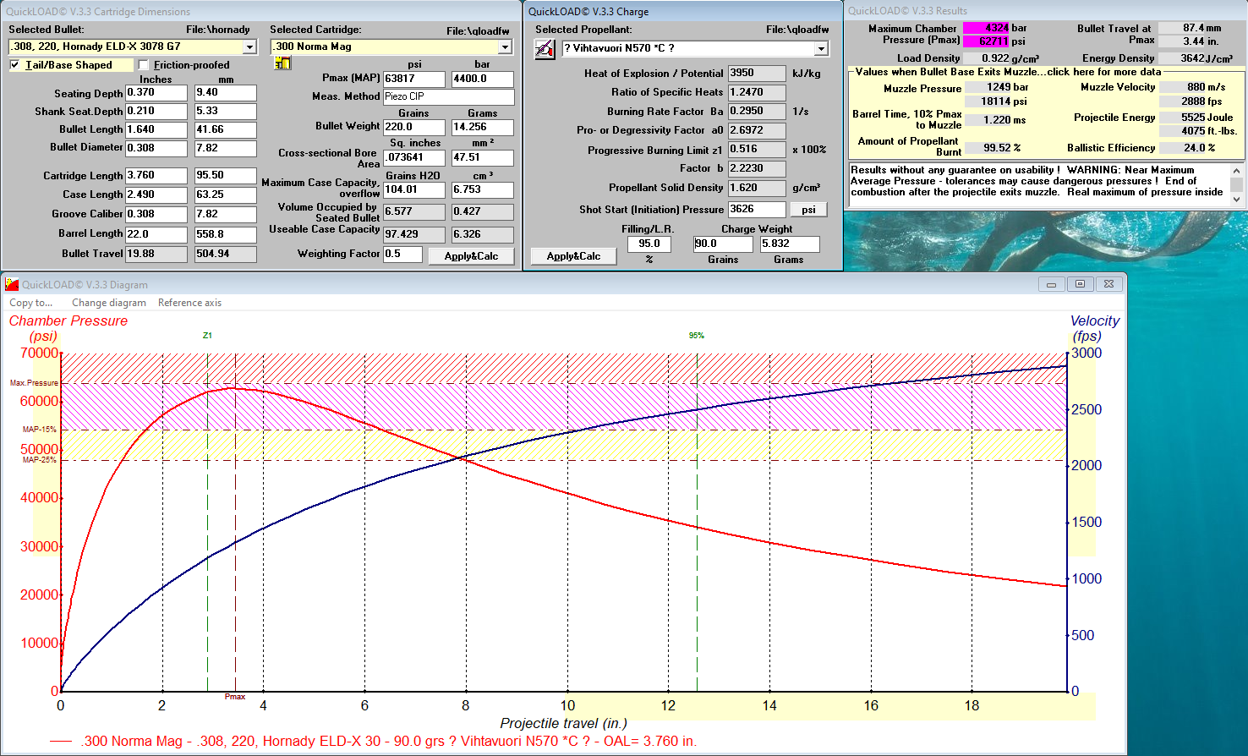Click the Results warning text scrollbar
The image size is (1248, 756).
point(1237,185)
